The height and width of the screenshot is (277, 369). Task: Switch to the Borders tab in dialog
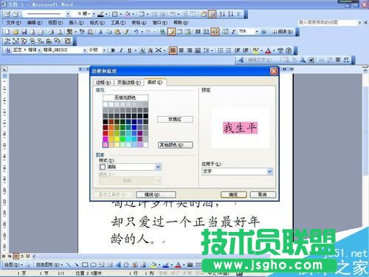click(x=103, y=83)
